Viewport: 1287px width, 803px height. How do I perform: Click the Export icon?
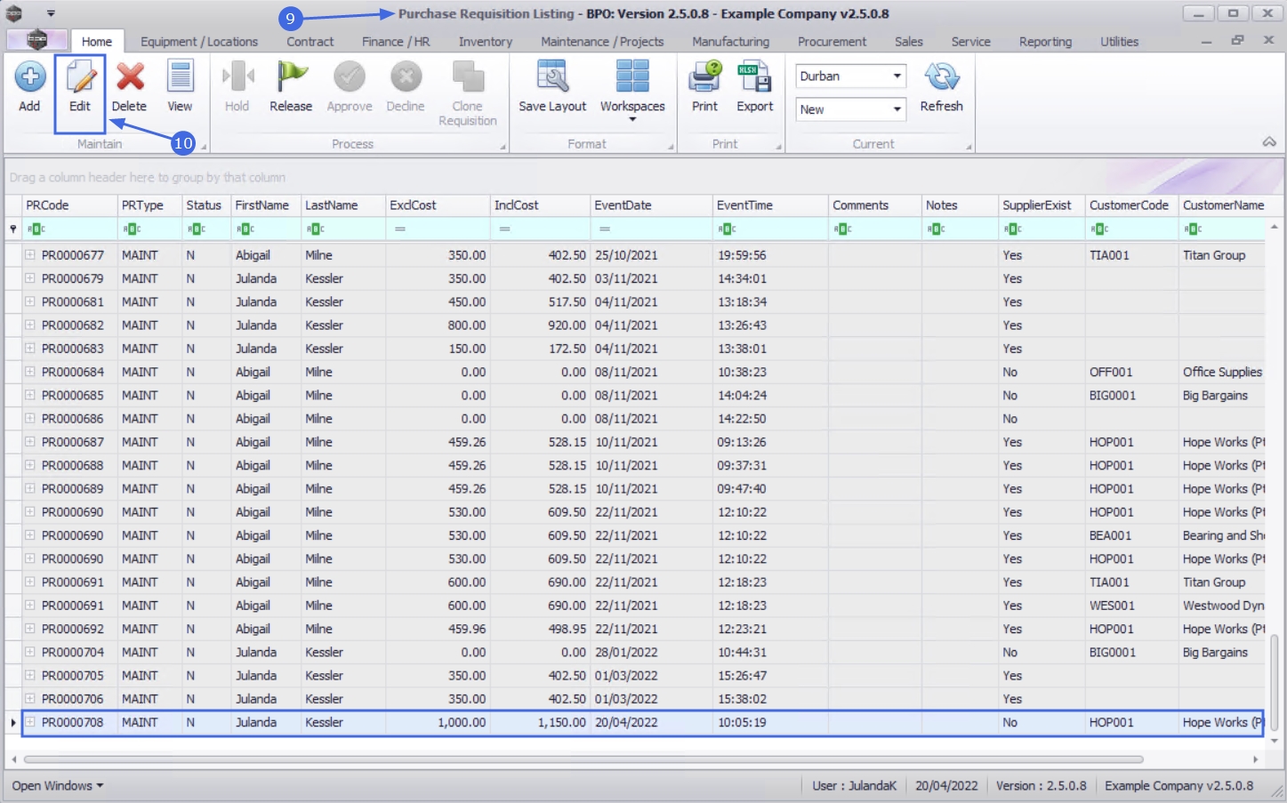tap(754, 86)
